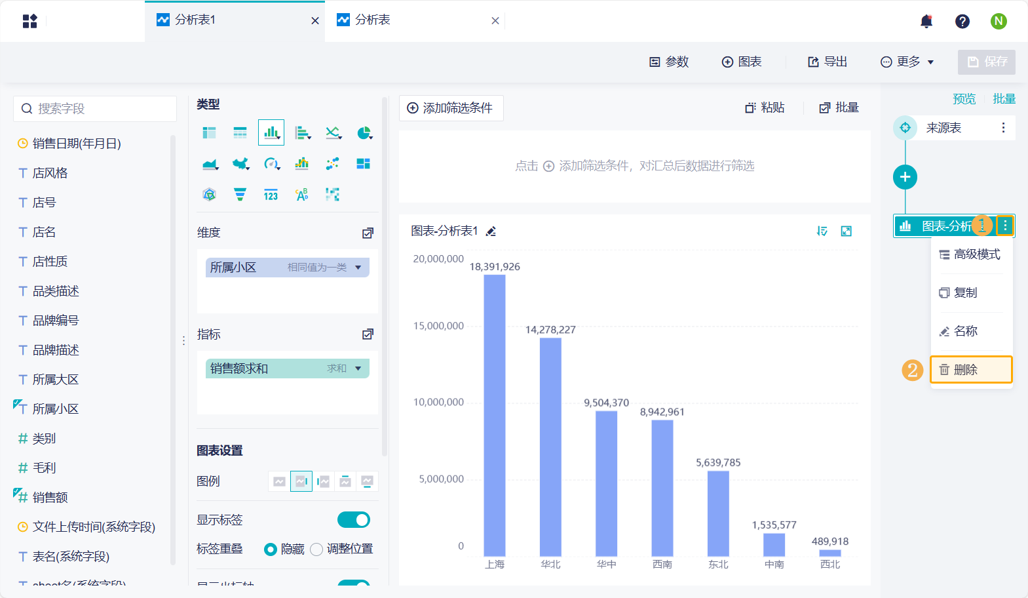This screenshot has width=1028, height=598.
Task: Click the 所属大区 field
Action: coord(56,380)
